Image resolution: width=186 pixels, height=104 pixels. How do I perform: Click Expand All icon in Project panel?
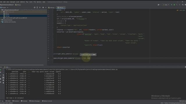click(37, 8)
